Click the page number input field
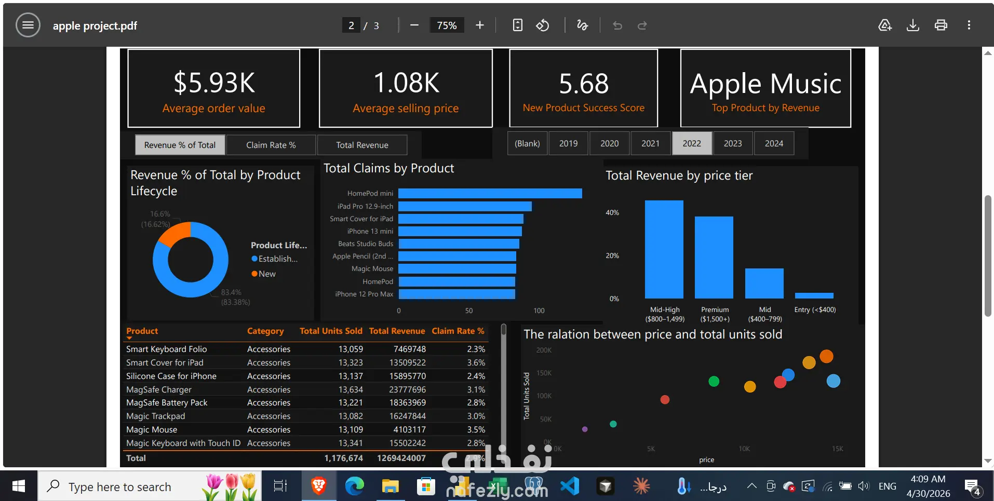The height and width of the screenshot is (501, 994). pos(351,25)
